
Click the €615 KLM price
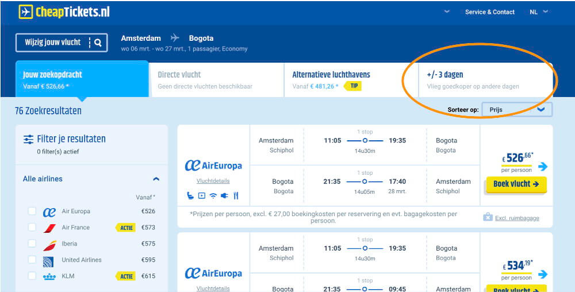coord(148,276)
